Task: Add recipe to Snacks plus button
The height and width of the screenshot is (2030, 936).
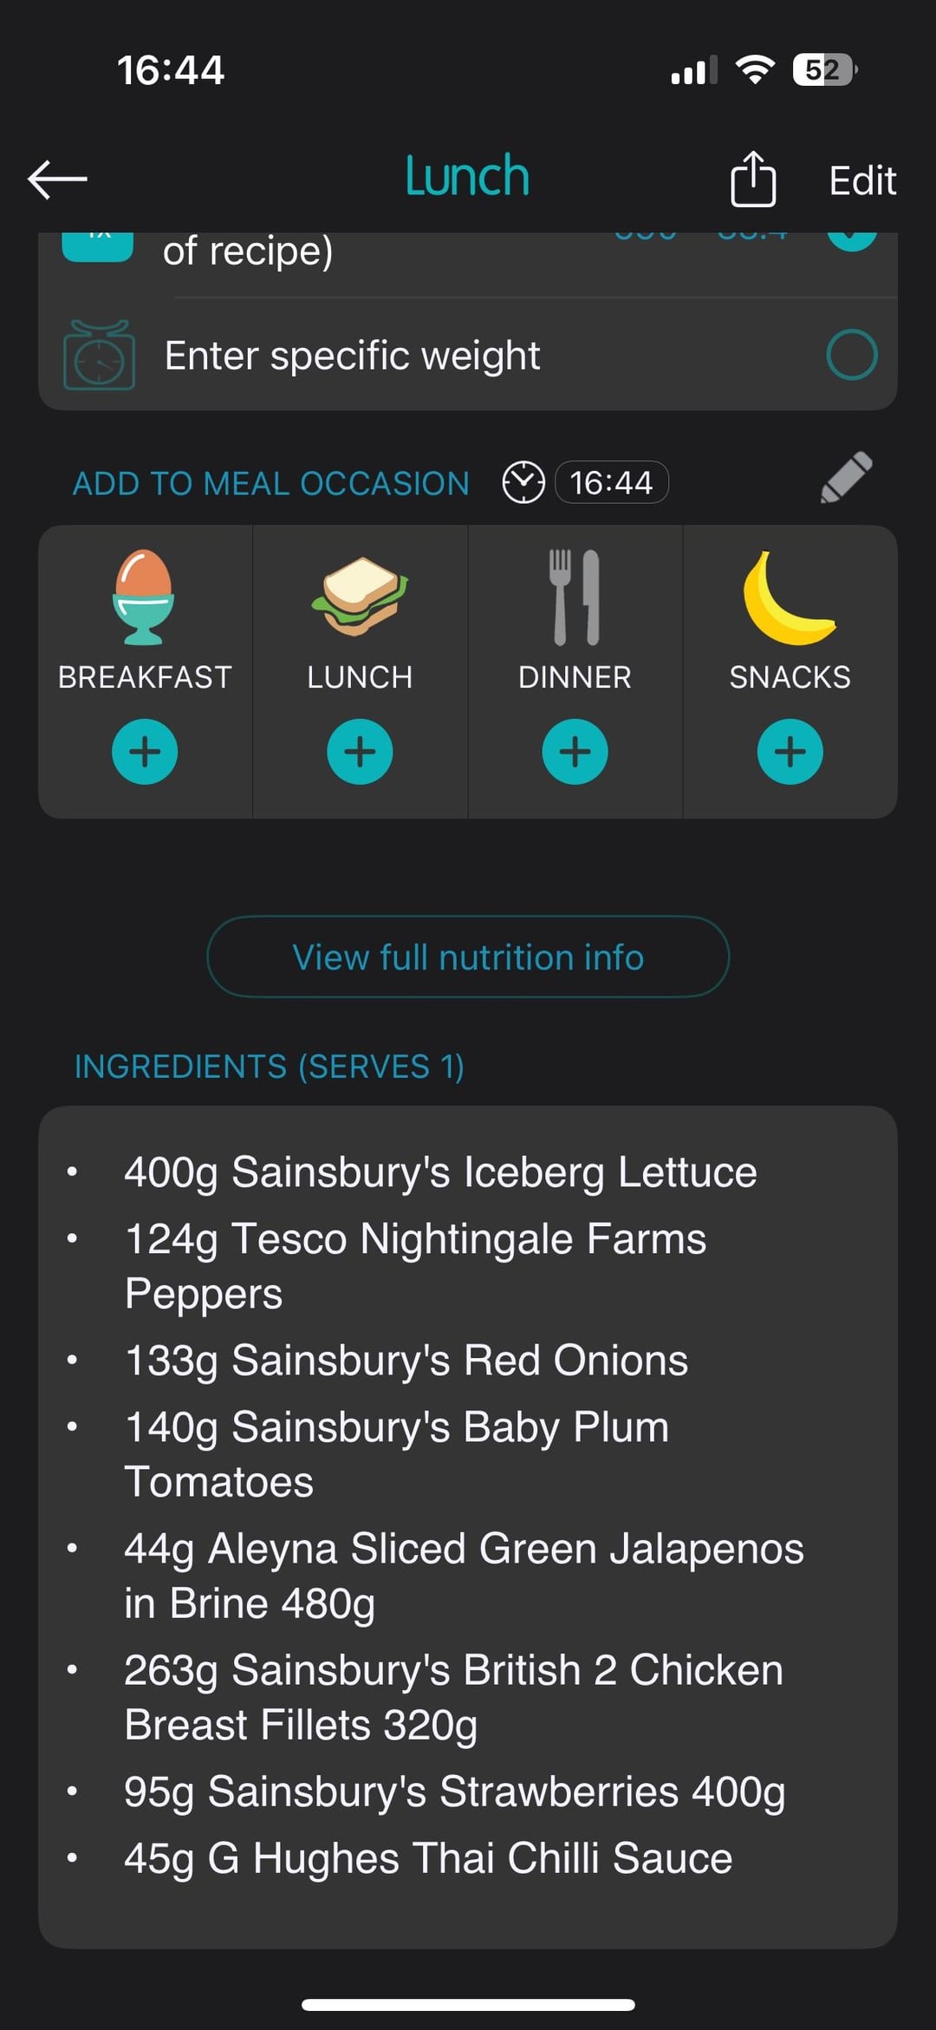Action: (790, 752)
